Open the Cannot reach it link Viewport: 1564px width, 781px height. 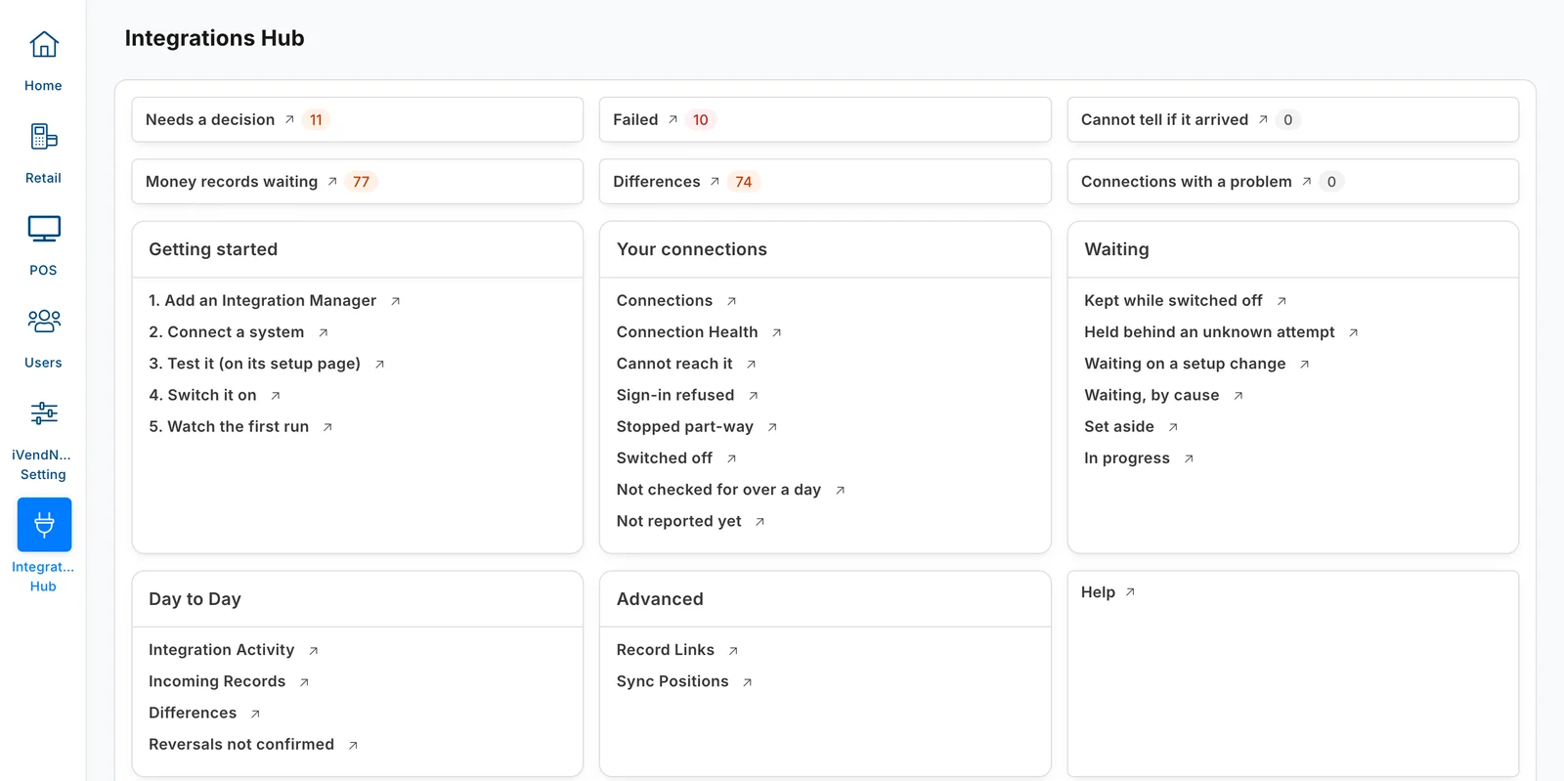(x=674, y=364)
